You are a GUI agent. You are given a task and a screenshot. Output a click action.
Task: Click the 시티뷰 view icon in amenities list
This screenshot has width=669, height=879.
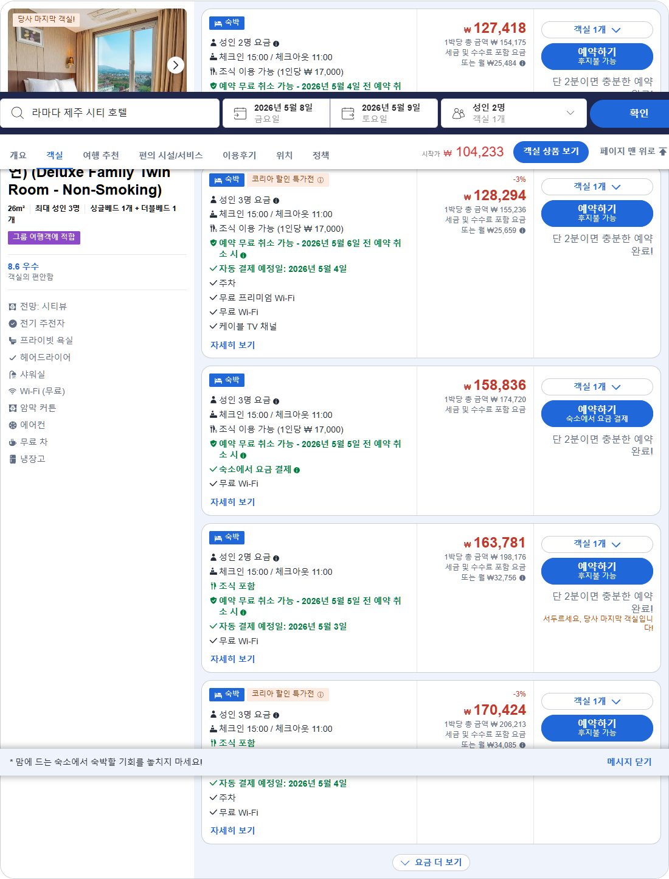13,307
